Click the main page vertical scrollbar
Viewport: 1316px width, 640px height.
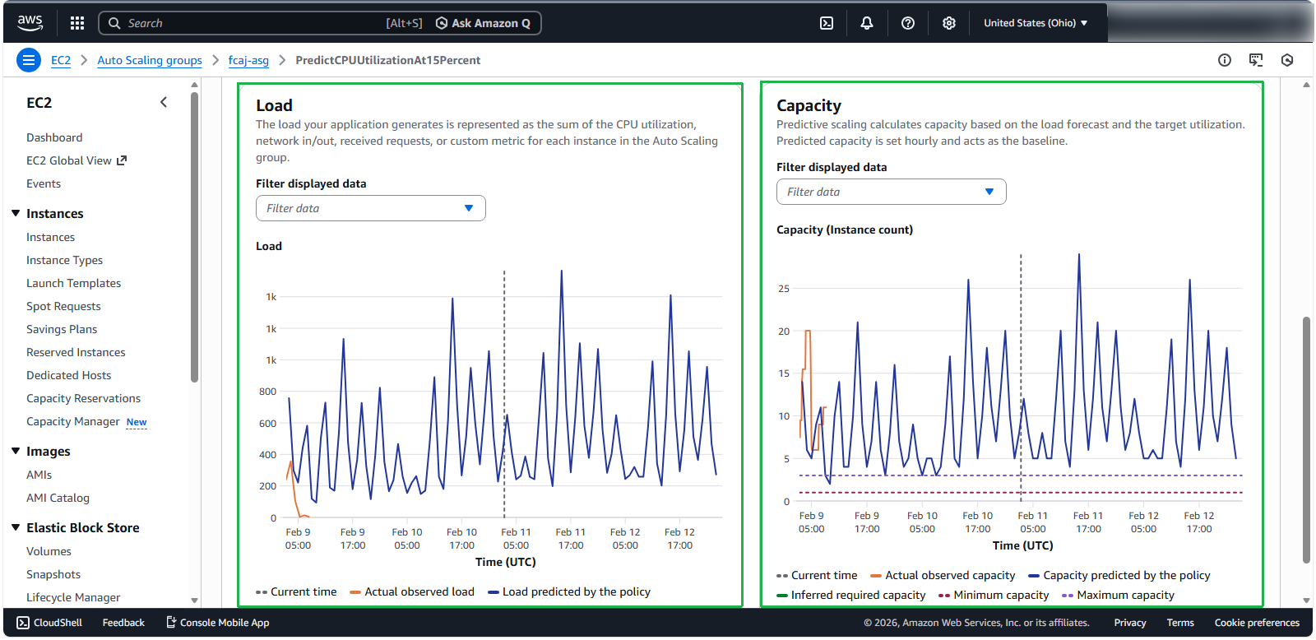pos(1306,440)
